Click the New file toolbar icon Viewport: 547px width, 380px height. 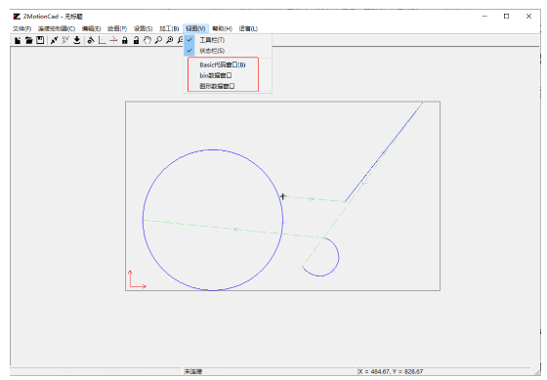coord(18,40)
